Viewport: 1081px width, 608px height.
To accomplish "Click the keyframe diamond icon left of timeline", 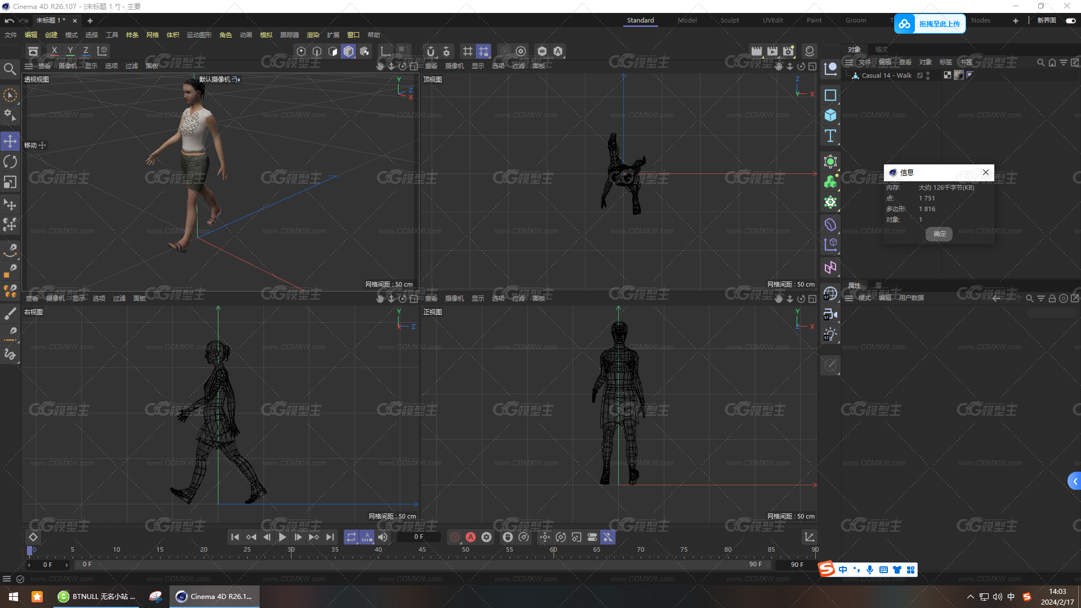I will coord(33,537).
